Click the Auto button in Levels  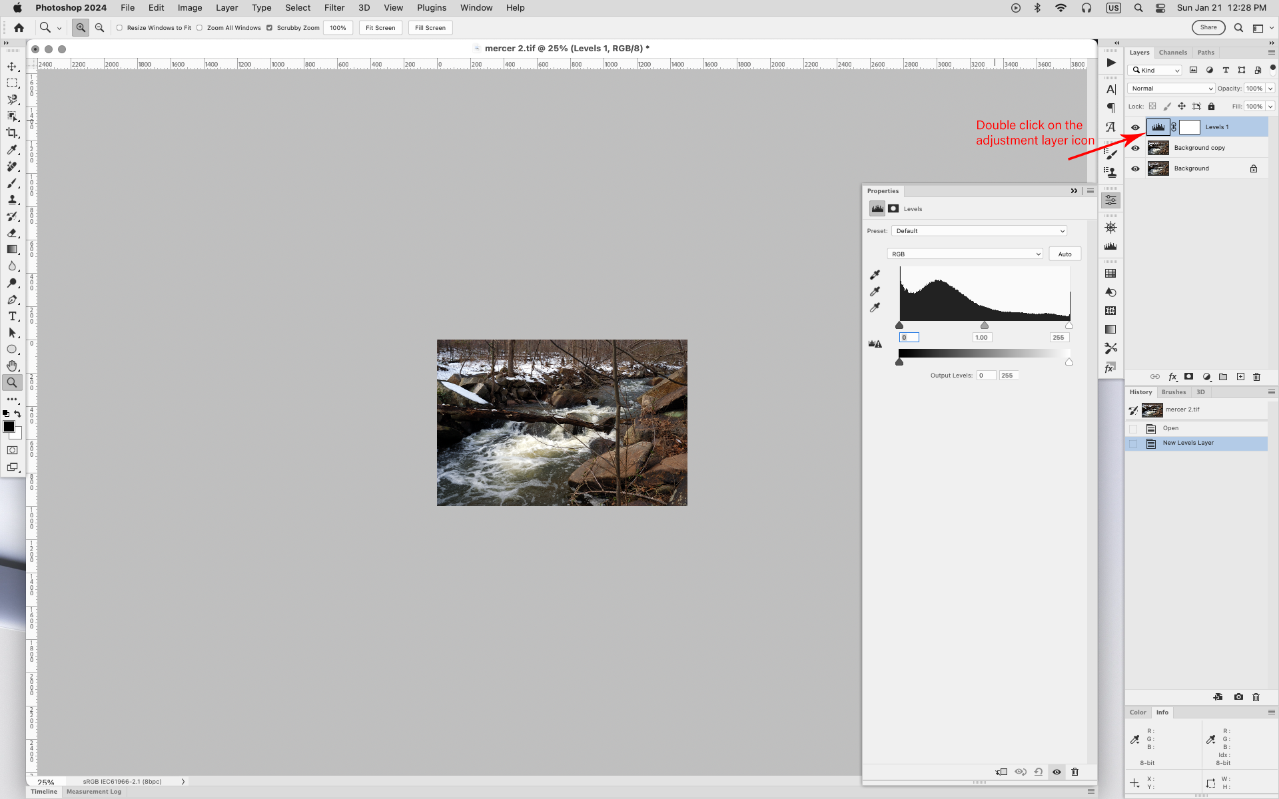point(1064,254)
